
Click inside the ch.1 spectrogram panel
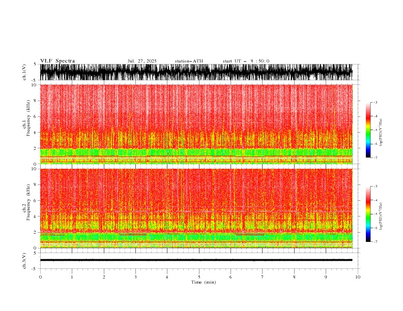pyautogui.click(x=196, y=124)
